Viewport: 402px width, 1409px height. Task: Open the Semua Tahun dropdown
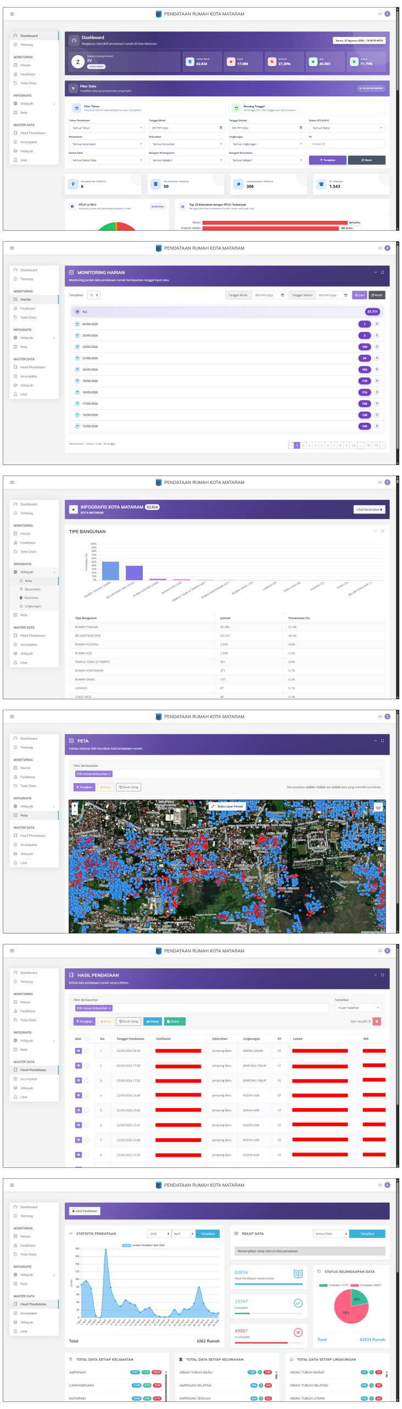click(107, 128)
